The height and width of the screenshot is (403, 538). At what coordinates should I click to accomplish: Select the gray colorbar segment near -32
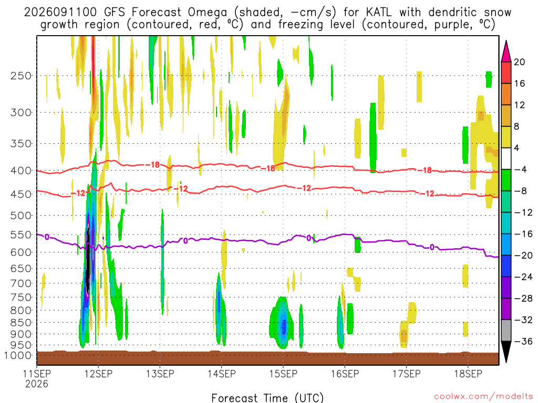pyautogui.click(x=506, y=331)
